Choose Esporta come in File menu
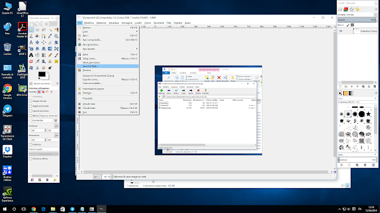This screenshot has width=380, height=213. tap(108, 79)
